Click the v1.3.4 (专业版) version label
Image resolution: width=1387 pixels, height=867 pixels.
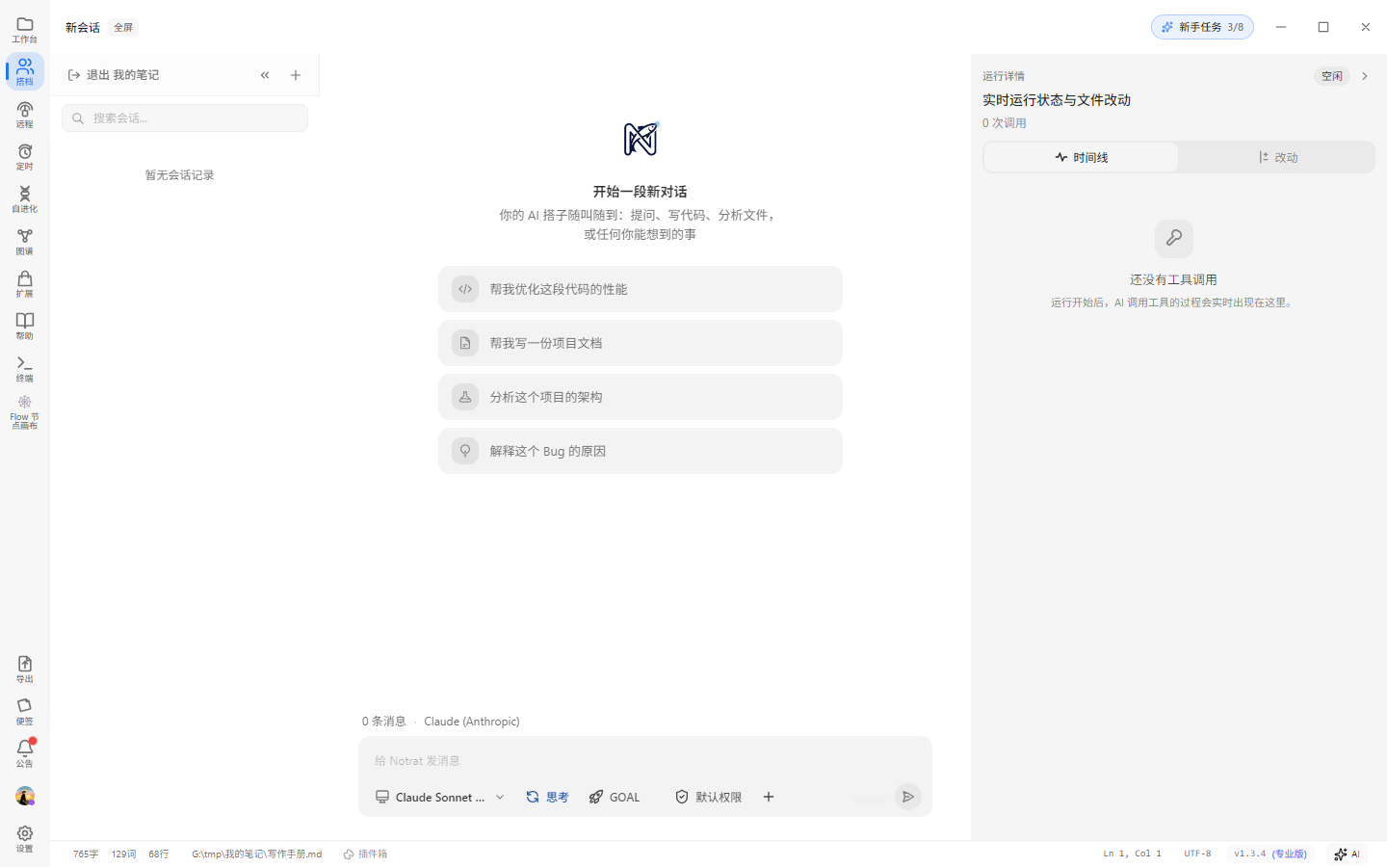tap(1270, 854)
